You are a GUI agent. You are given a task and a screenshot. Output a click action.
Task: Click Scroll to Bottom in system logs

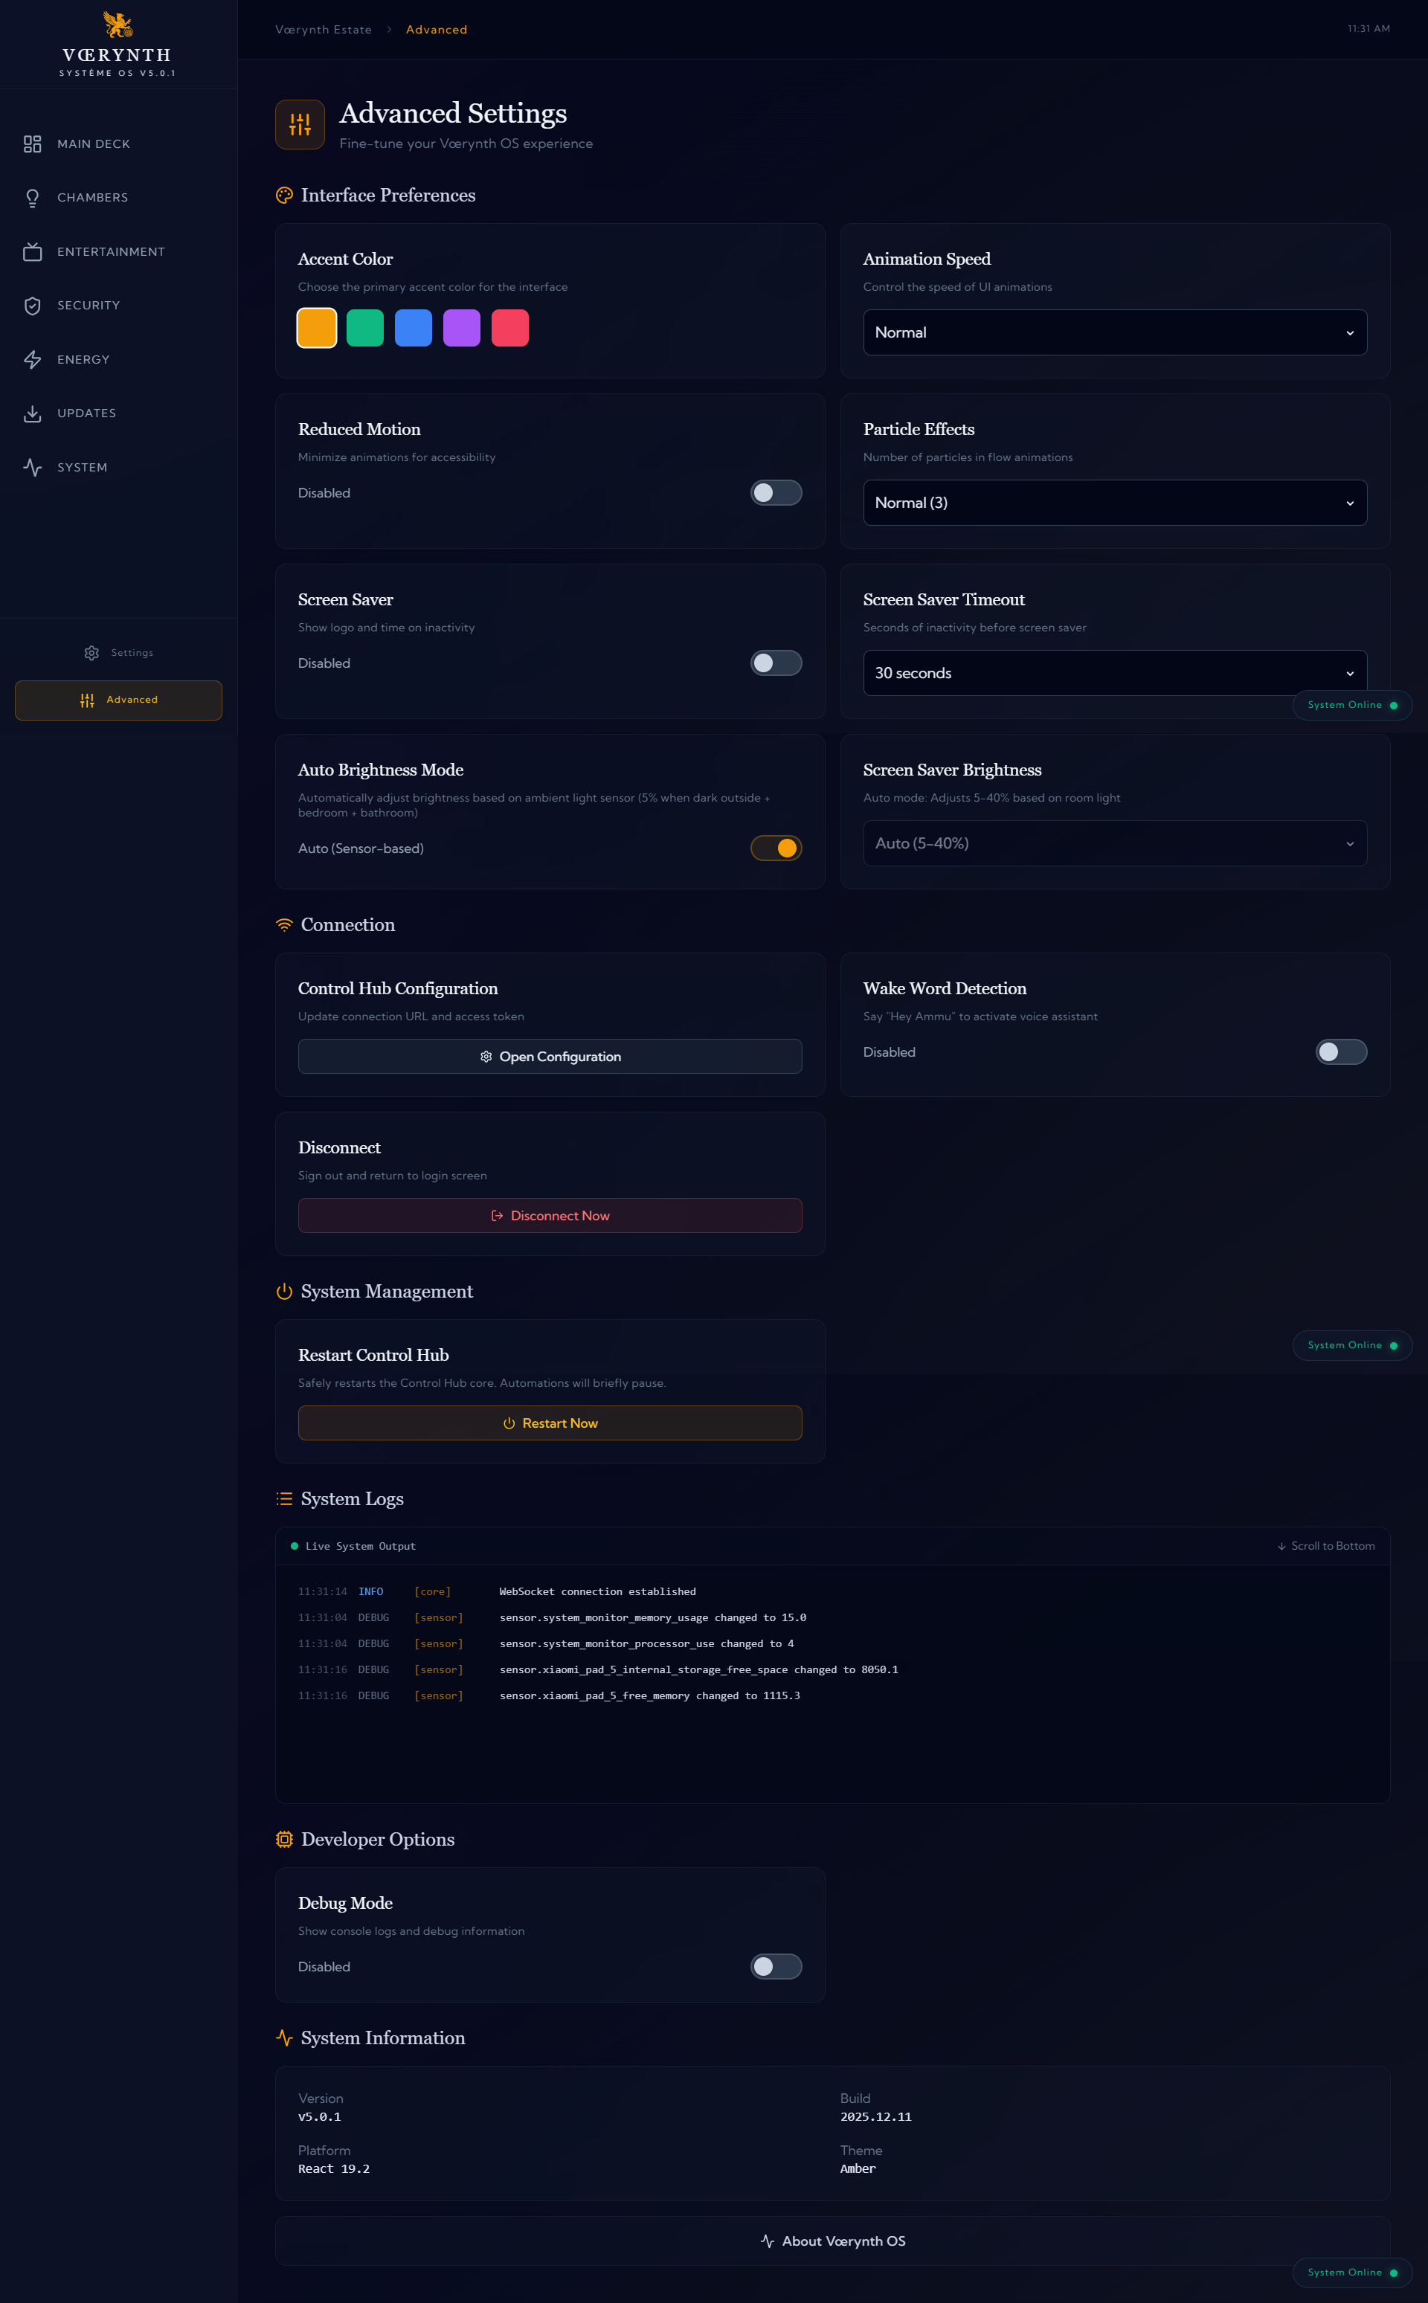coord(1325,1546)
